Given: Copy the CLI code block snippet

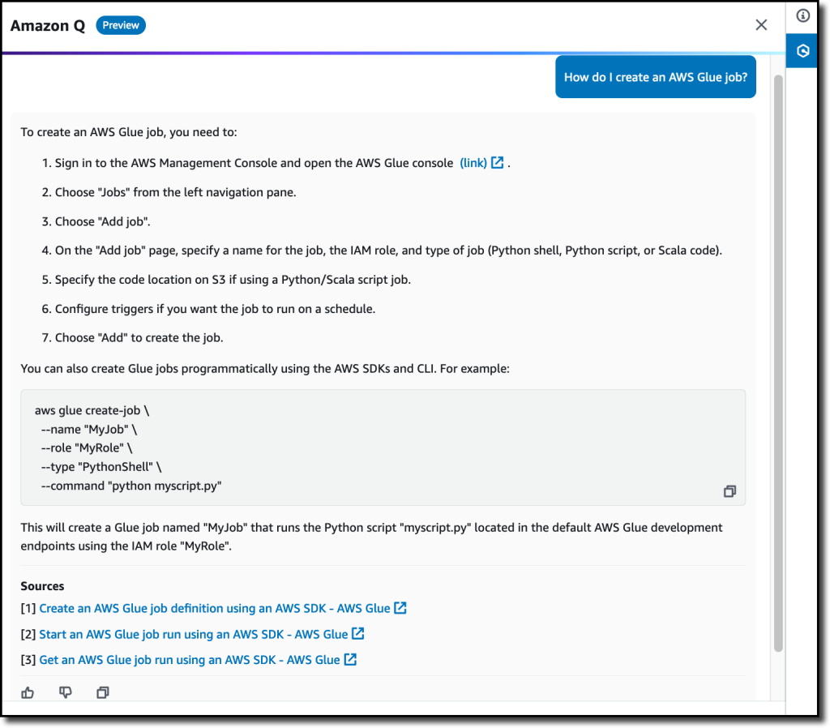Looking at the screenshot, I should click(x=729, y=491).
